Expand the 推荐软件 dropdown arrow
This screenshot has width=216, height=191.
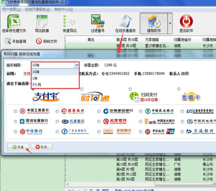point(170,23)
